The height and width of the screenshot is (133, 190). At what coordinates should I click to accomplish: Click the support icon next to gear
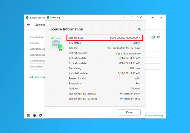point(40,116)
